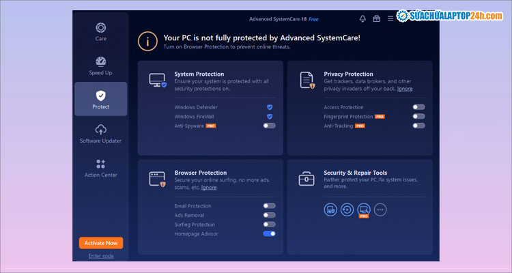Click the System Protection monitor icon

tap(158, 81)
